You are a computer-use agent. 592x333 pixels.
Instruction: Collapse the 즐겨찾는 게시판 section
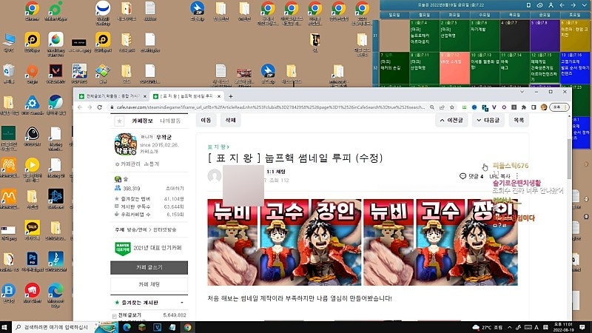coord(182,303)
